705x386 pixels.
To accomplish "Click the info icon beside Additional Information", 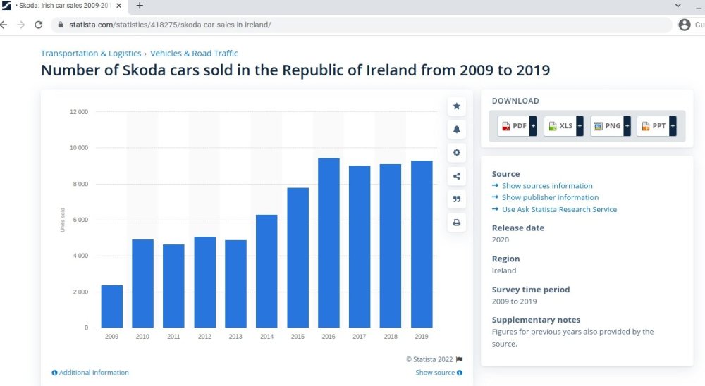I will point(54,373).
